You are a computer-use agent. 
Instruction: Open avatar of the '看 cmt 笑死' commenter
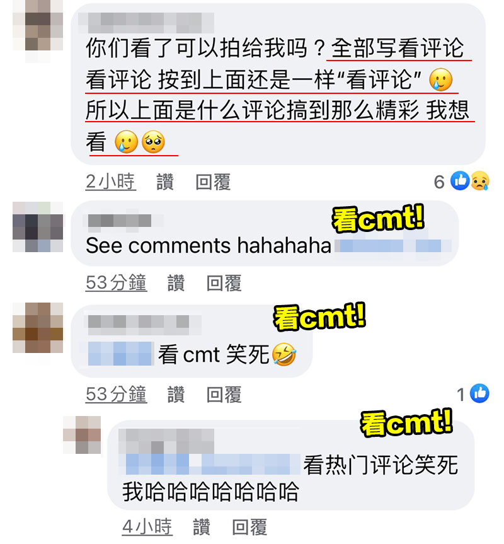[38, 328]
